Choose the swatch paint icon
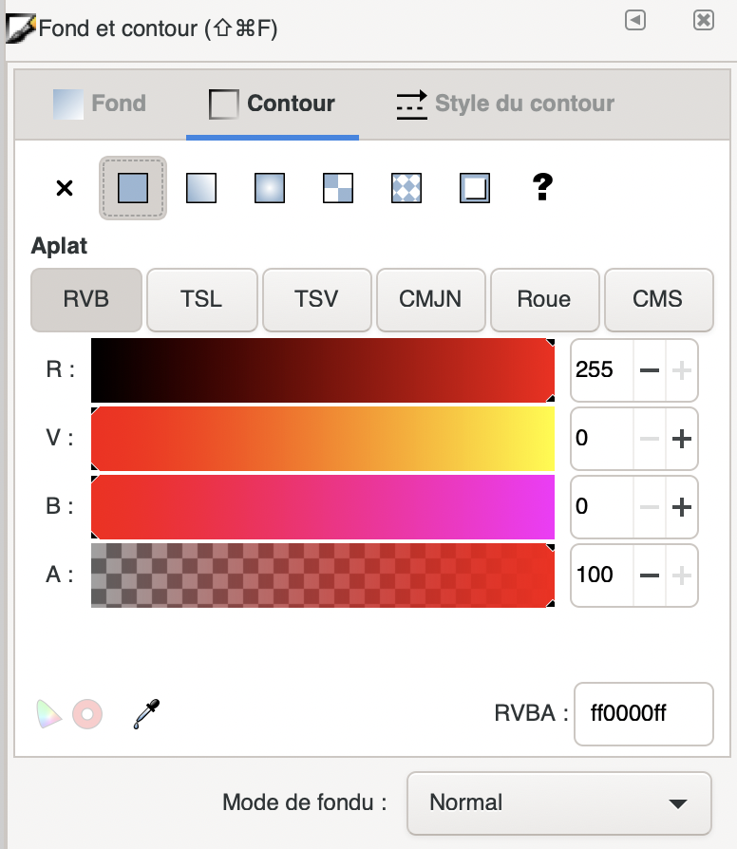The height and width of the screenshot is (849, 737). click(x=475, y=188)
